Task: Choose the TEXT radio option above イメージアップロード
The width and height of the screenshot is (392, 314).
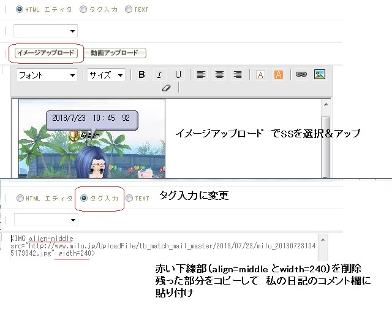Action: [x=128, y=10]
